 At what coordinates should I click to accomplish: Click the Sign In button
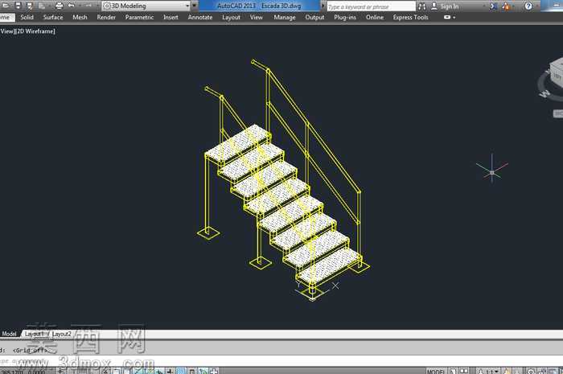445,6
